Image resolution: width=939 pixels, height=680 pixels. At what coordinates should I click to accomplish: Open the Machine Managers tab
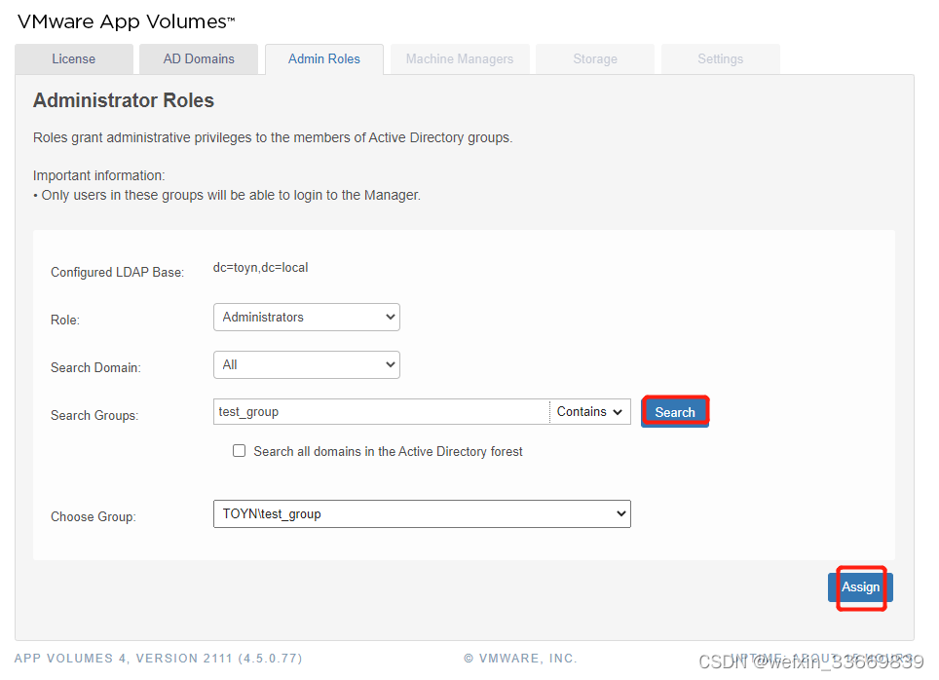pos(460,59)
